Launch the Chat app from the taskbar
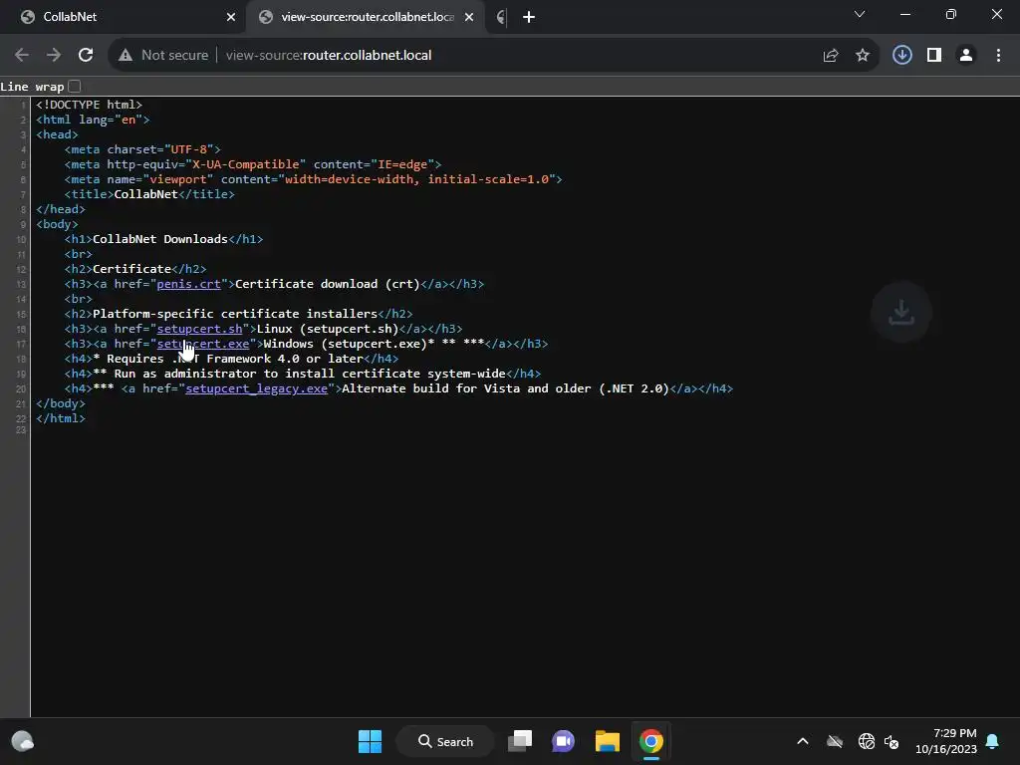 564,741
